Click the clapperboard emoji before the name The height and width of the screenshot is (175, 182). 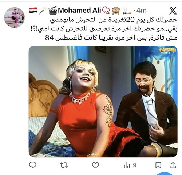coord(53,10)
